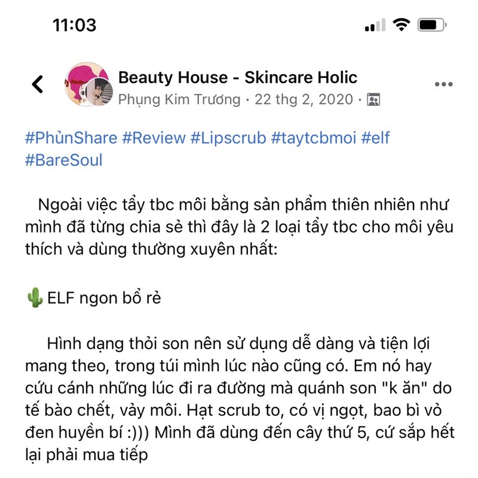This screenshot has height=478, width=478.
Task: Open the #Review hashtag
Action: (154, 138)
